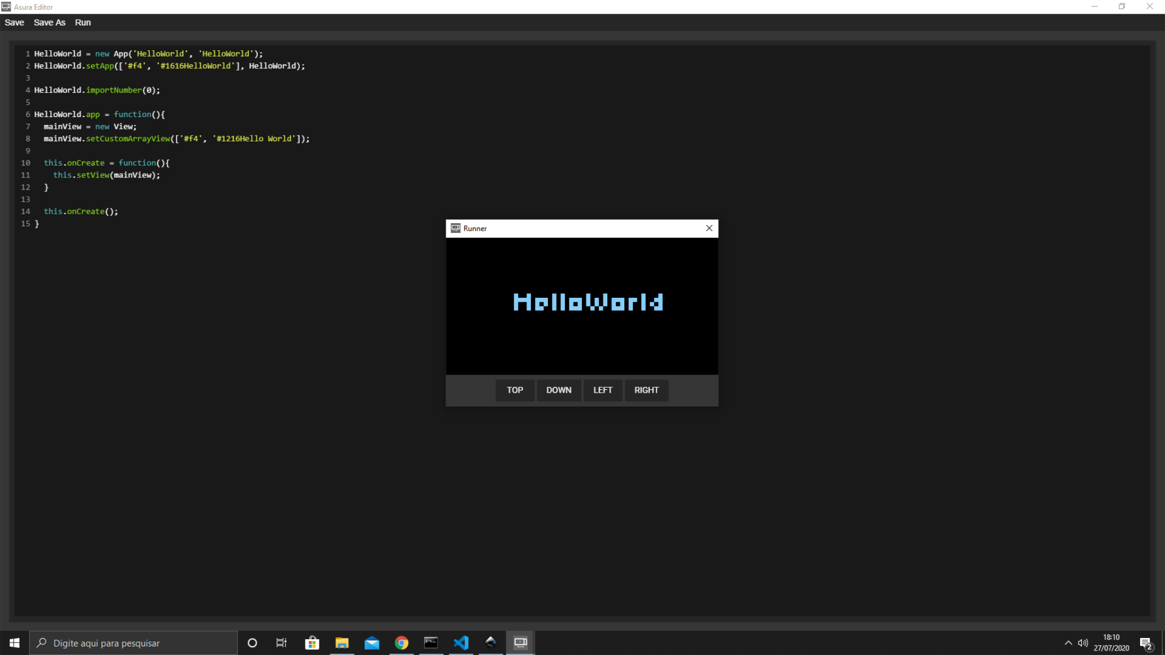
Task: Open File Explorer from taskbar
Action: 342,643
